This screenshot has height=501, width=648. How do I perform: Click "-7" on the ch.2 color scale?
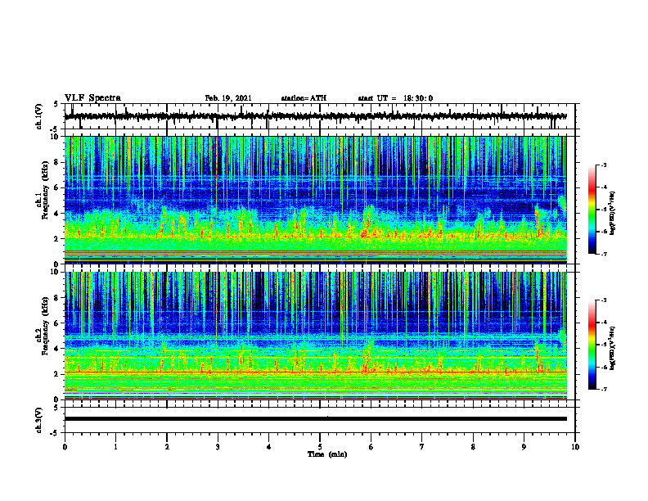[604, 389]
